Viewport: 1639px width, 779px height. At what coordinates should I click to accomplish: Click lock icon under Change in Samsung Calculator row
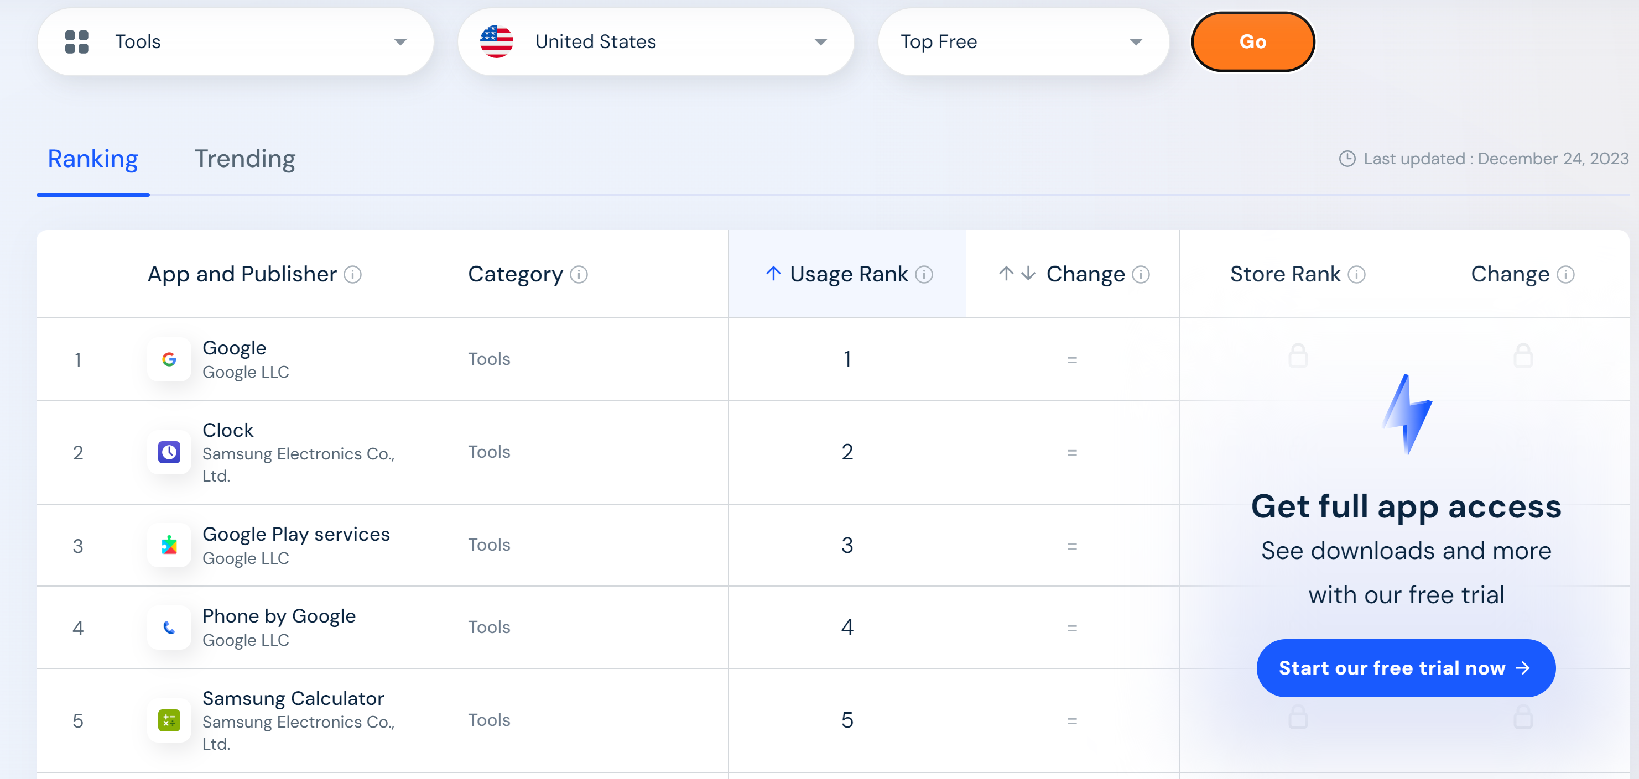pyautogui.click(x=1523, y=717)
